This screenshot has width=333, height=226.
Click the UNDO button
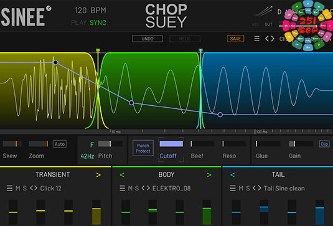coord(148,39)
